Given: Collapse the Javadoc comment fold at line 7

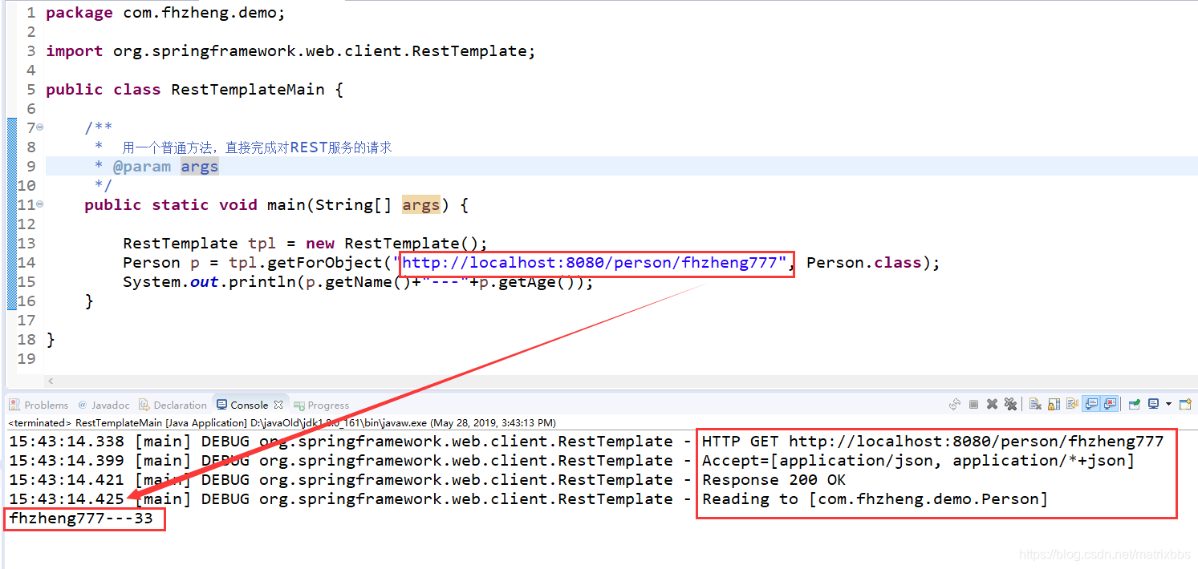Looking at the screenshot, I should (40, 128).
